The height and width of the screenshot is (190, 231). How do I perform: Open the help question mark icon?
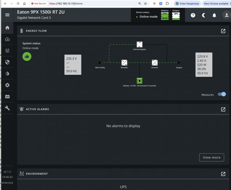point(193,15)
